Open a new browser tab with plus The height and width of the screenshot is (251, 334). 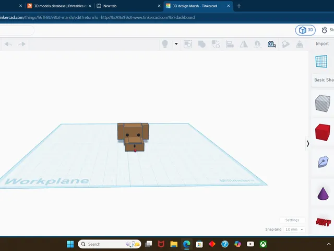click(239, 6)
